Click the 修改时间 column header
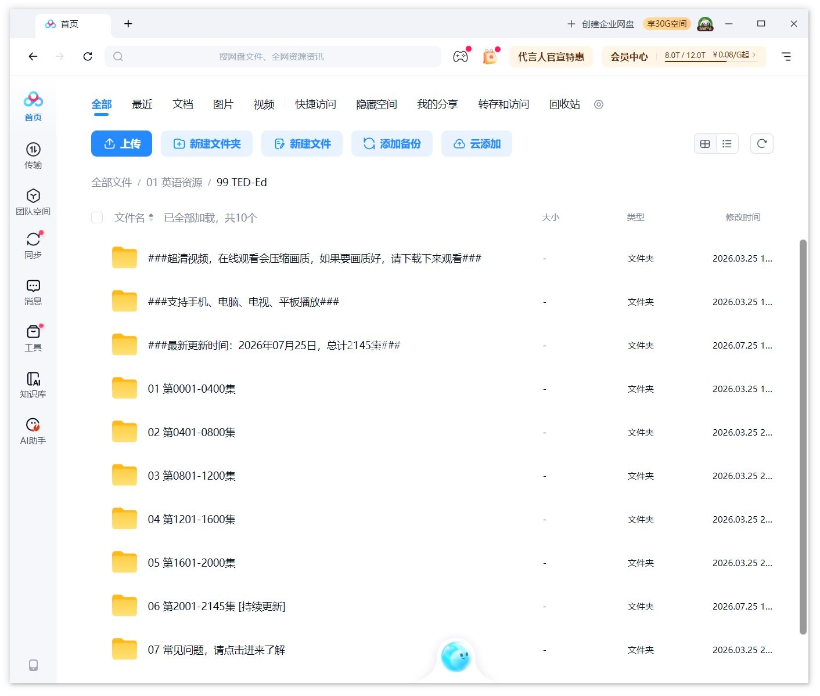The height and width of the screenshot is (696, 820). pyautogui.click(x=743, y=217)
